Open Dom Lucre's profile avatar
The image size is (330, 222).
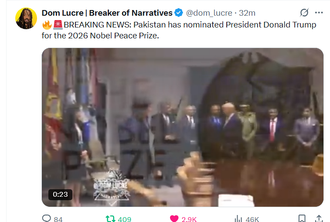(x=26, y=18)
